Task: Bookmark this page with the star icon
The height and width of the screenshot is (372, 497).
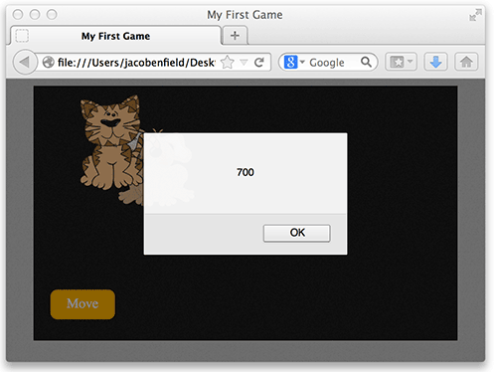Action: [228, 62]
